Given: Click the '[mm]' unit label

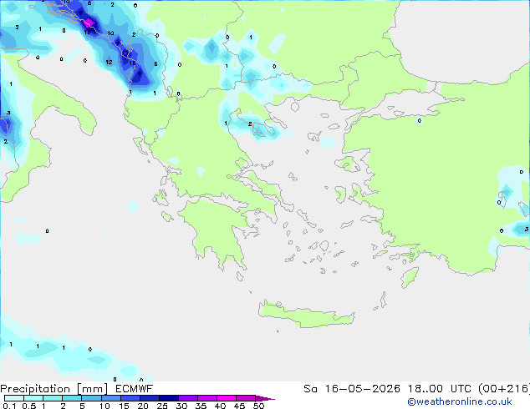Looking at the screenshot, I should tap(92, 389).
